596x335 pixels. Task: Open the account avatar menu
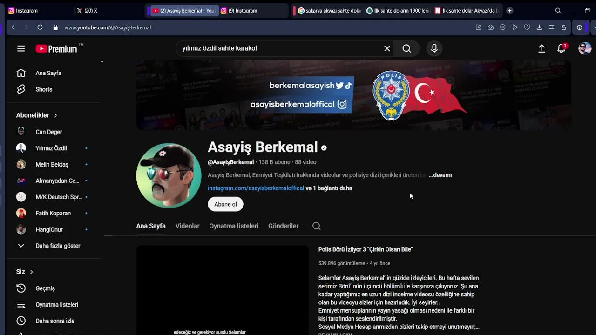pos(585,48)
